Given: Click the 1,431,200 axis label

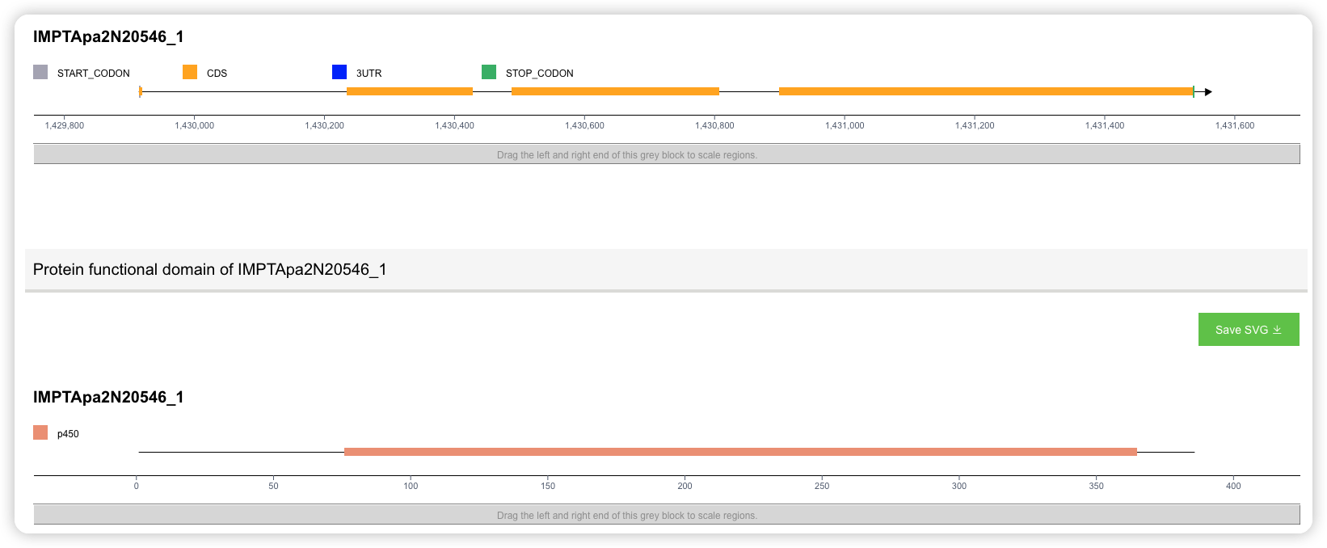Looking at the screenshot, I should click(x=975, y=125).
